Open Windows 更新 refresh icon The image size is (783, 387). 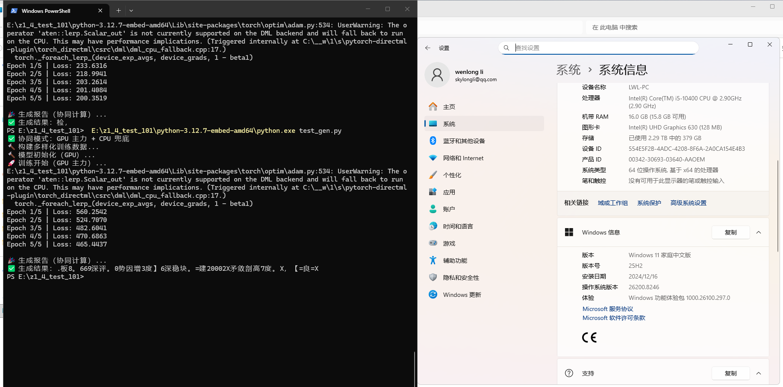point(433,294)
